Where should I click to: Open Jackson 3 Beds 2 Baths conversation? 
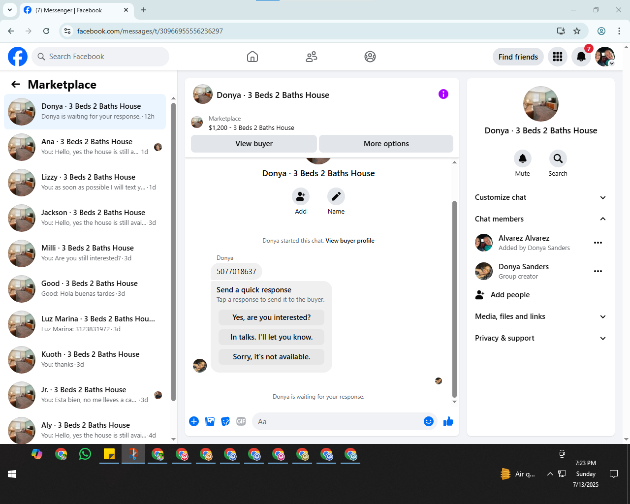click(x=85, y=218)
